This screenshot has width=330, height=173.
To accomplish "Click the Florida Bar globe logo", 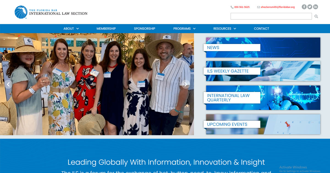I will pyautogui.click(x=21, y=12).
